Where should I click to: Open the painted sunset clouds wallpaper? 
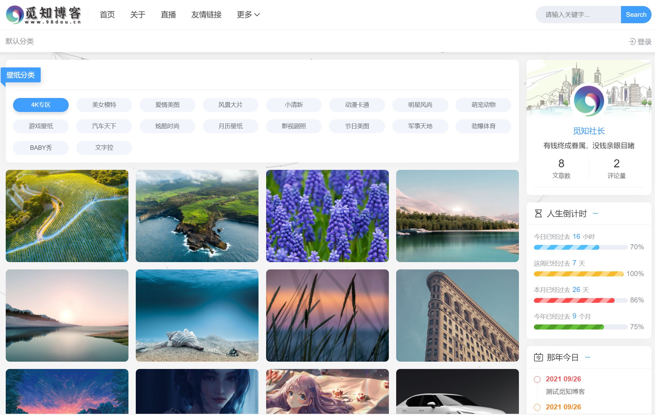point(67,392)
